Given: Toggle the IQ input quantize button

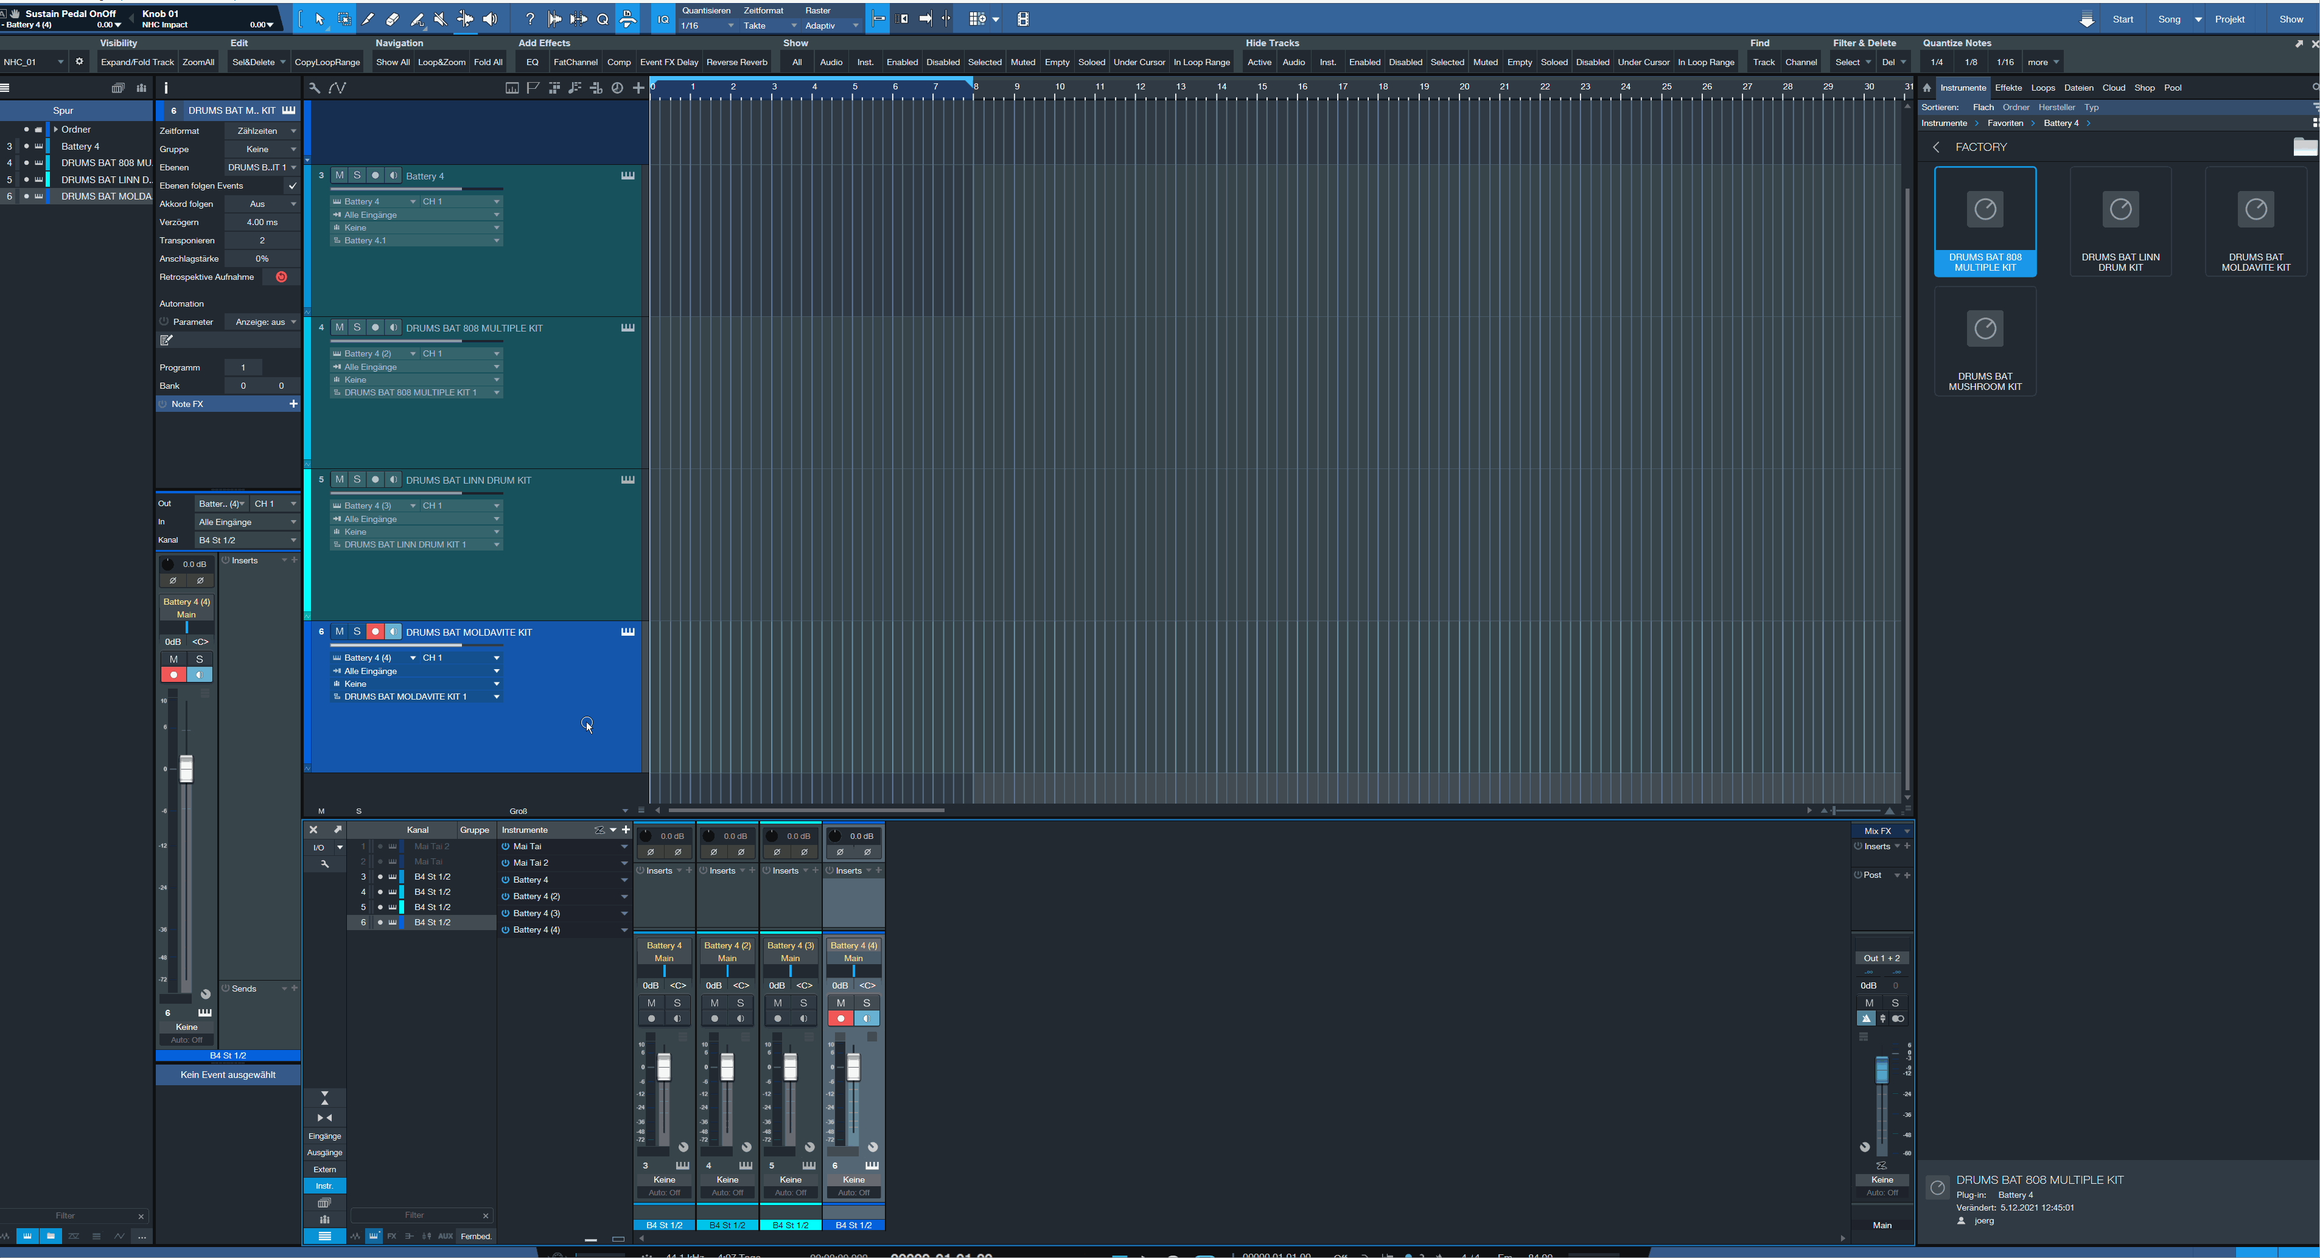Looking at the screenshot, I should coord(663,19).
